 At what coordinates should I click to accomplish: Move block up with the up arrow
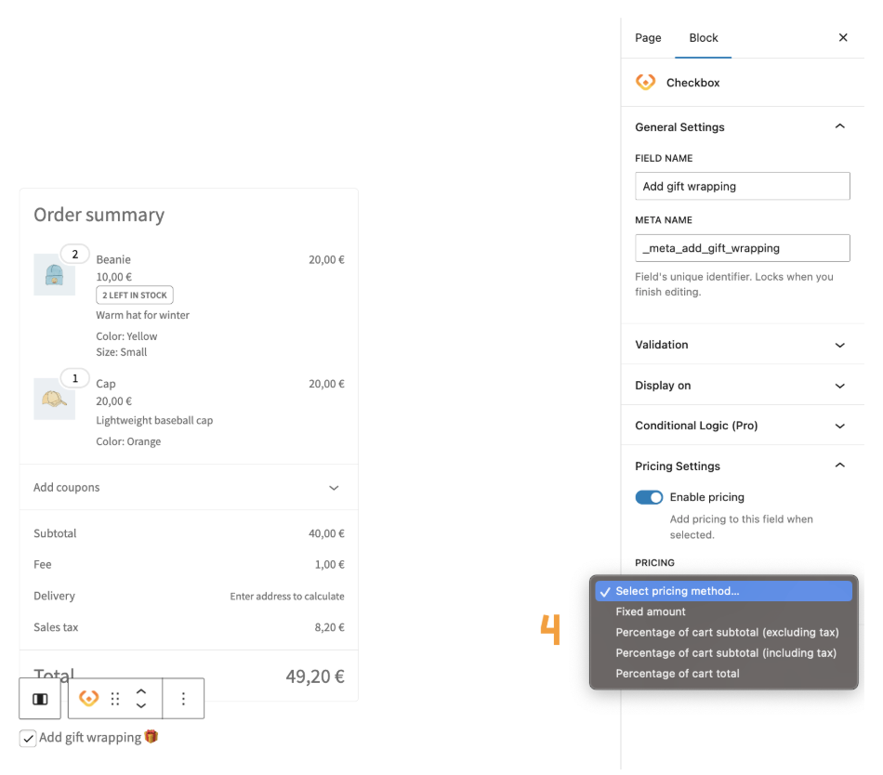141,691
